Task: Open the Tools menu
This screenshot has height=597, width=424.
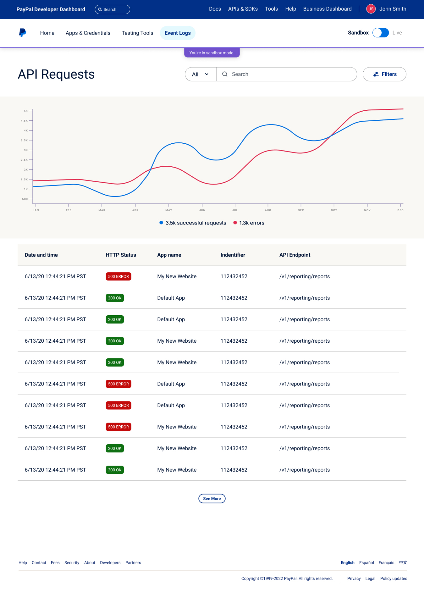Action: (x=271, y=9)
